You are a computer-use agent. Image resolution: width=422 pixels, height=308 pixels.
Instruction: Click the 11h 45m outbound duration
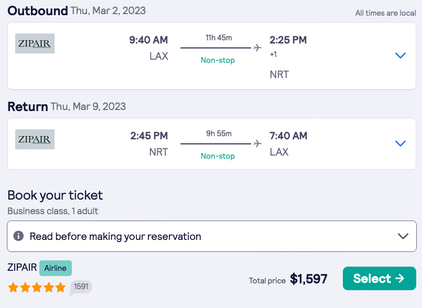point(218,37)
